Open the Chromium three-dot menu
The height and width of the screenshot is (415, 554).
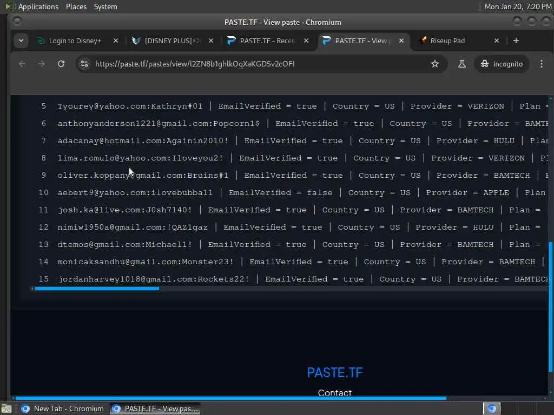[x=541, y=64]
